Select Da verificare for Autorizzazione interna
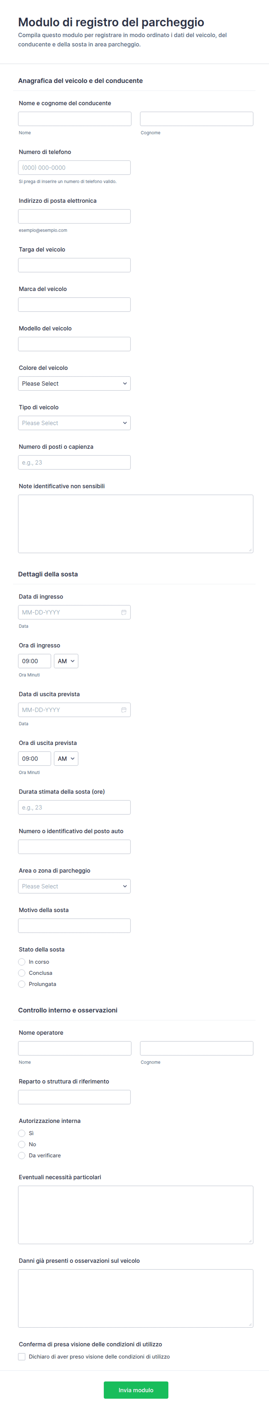Viewport: 269px width, 1413px height. click(x=22, y=1155)
